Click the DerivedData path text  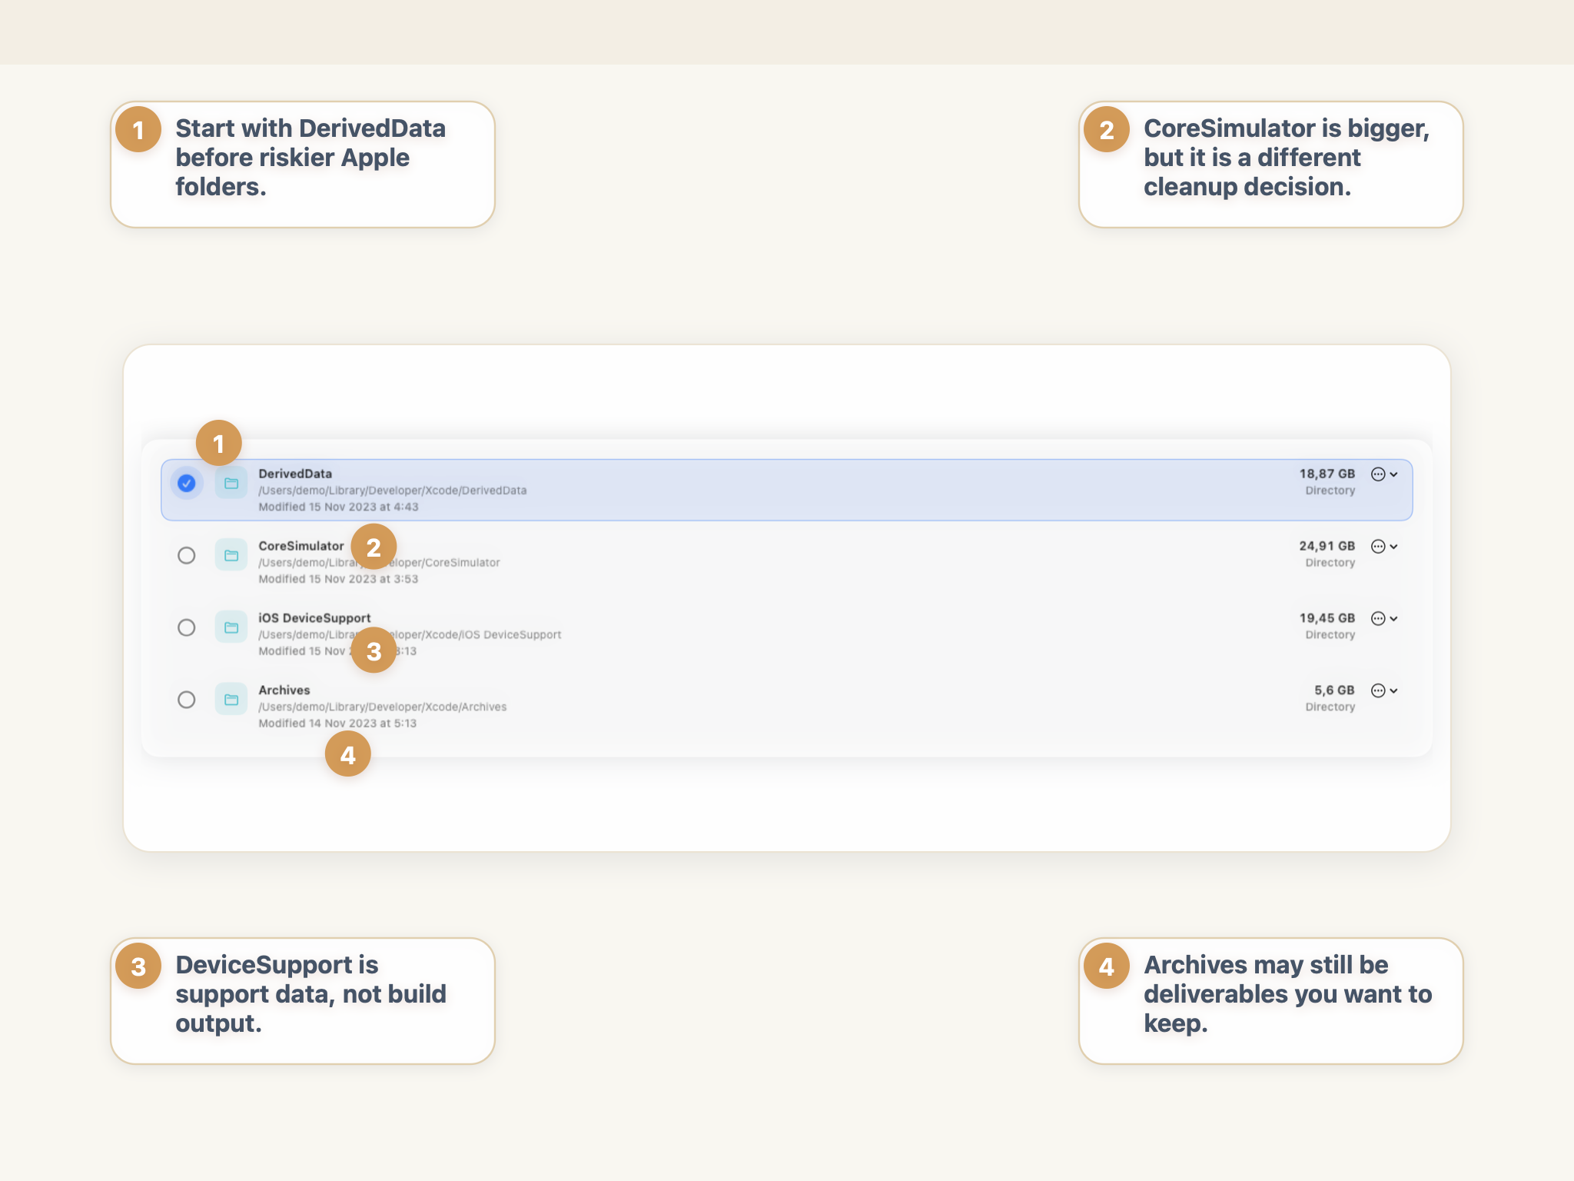[x=392, y=491]
